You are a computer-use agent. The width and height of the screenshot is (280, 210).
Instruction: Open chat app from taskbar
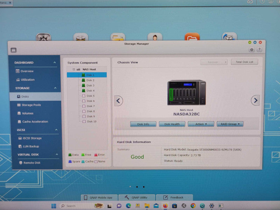(x=119, y=206)
